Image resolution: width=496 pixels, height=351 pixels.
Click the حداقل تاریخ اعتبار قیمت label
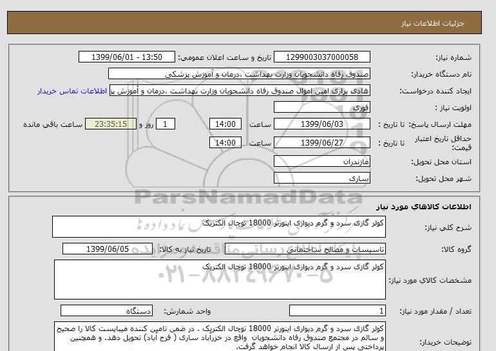[443, 143]
